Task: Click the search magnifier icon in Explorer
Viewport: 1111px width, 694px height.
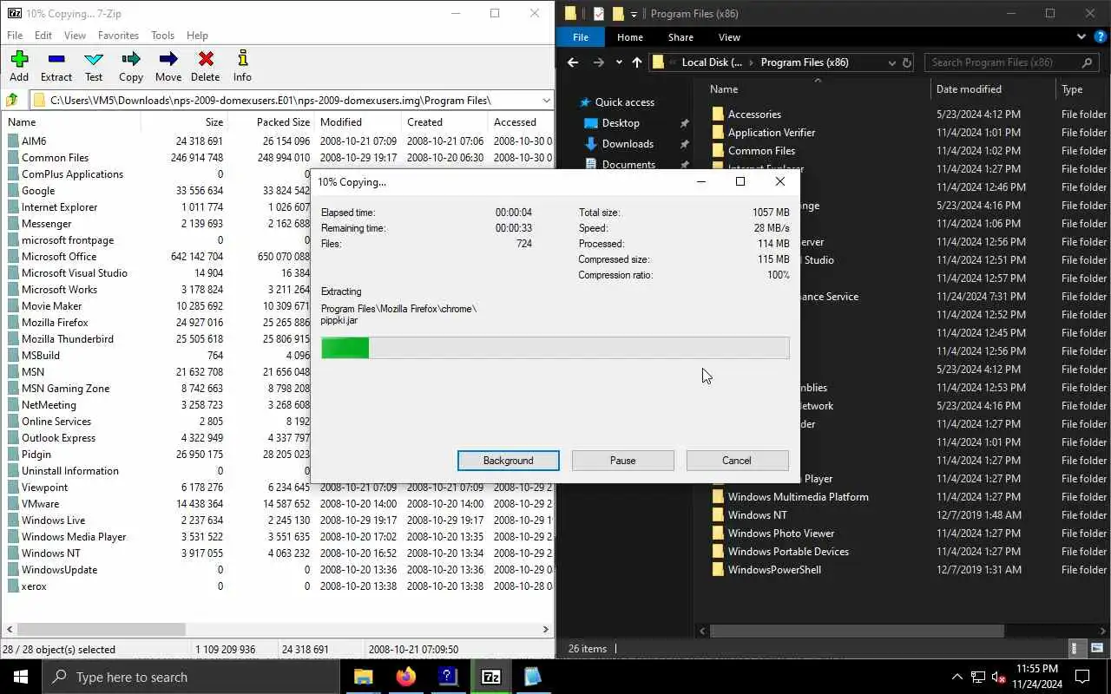Action: [1087, 62]
